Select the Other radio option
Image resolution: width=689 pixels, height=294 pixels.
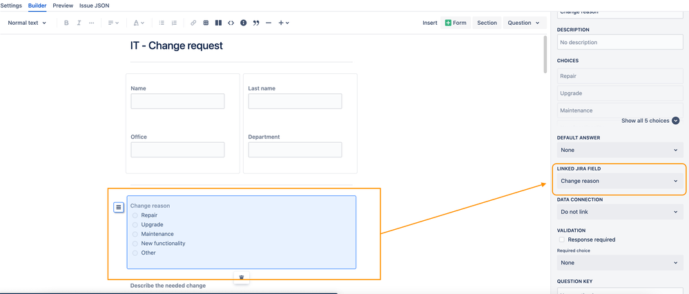click(135, 253)
